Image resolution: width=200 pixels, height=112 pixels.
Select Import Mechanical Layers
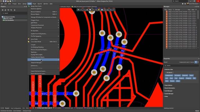[x=43, y=71]
